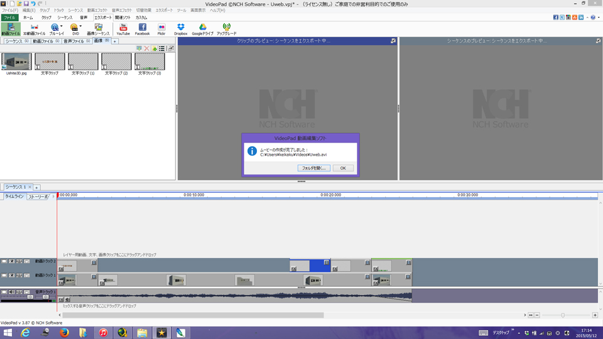This screenshot has width=603, height=339.
Task: Click the DVD export icon
Action: point(74,29)
